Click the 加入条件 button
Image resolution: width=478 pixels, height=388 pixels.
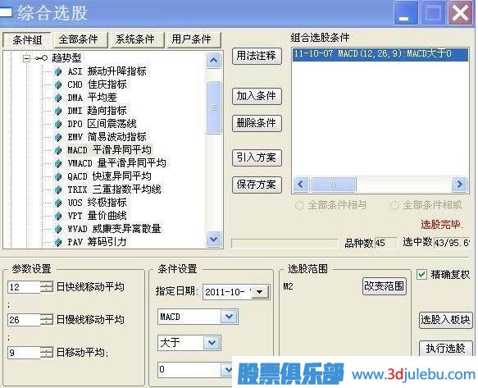point(257,97)
